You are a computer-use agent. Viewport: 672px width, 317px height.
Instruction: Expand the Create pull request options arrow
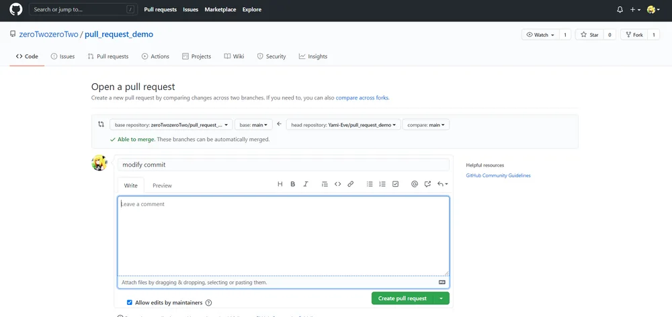[x=441, y=298]
